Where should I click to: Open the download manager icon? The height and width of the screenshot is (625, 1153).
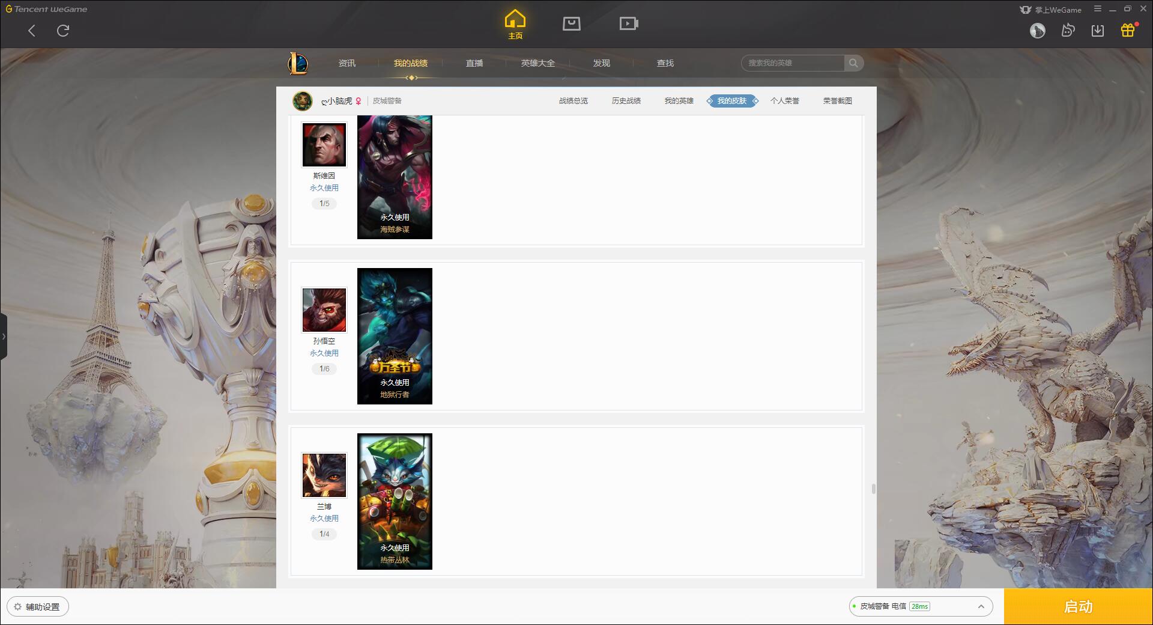click(1098, 31)
